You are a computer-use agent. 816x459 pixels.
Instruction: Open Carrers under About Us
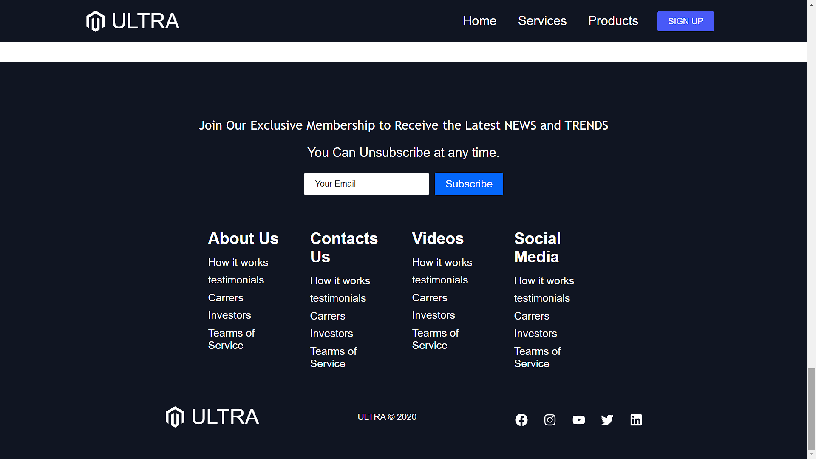tap(226, 298)
